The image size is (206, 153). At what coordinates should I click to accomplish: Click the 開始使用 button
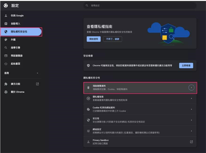(94, 39)
